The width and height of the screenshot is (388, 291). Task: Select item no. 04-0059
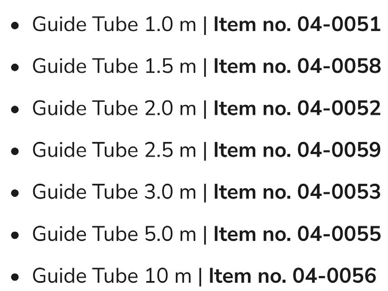[297, 150]
